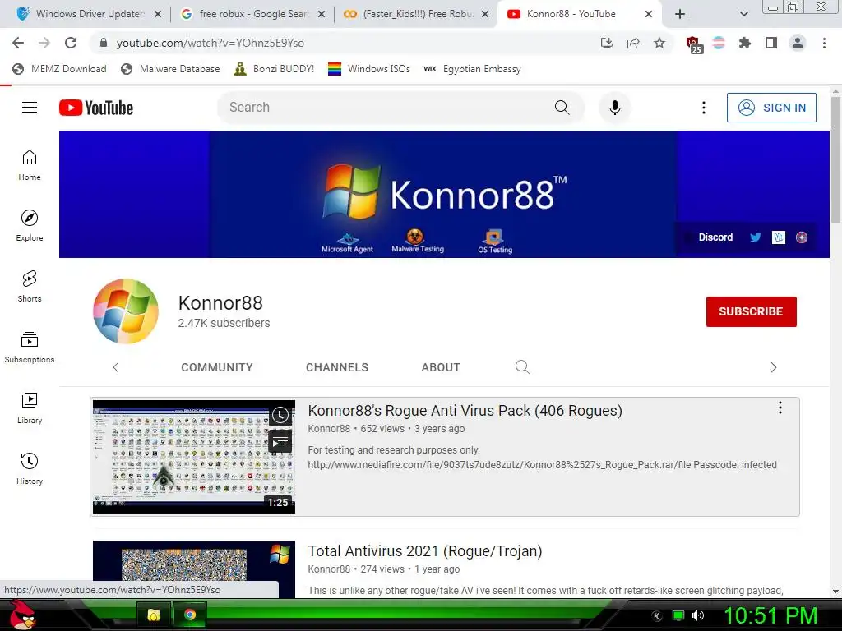Open Shorts in sidebar
842x631 pixels.
pyautogui.click(x=30, y=287)
